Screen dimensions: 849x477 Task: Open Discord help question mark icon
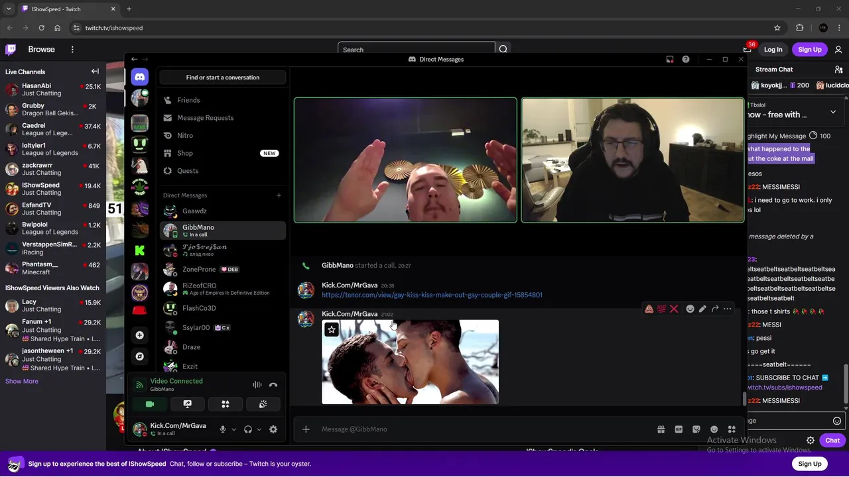(x=686, y=60)
